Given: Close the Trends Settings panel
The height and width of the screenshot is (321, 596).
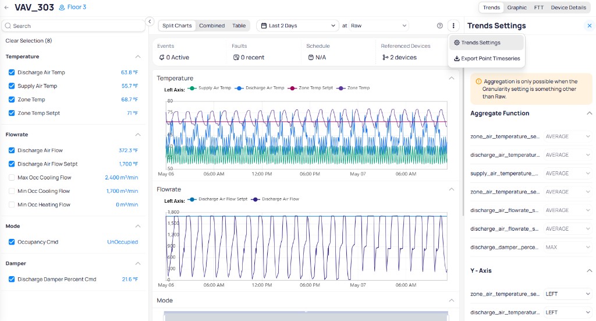Looking at the screenshot, I should pos(590,26).
